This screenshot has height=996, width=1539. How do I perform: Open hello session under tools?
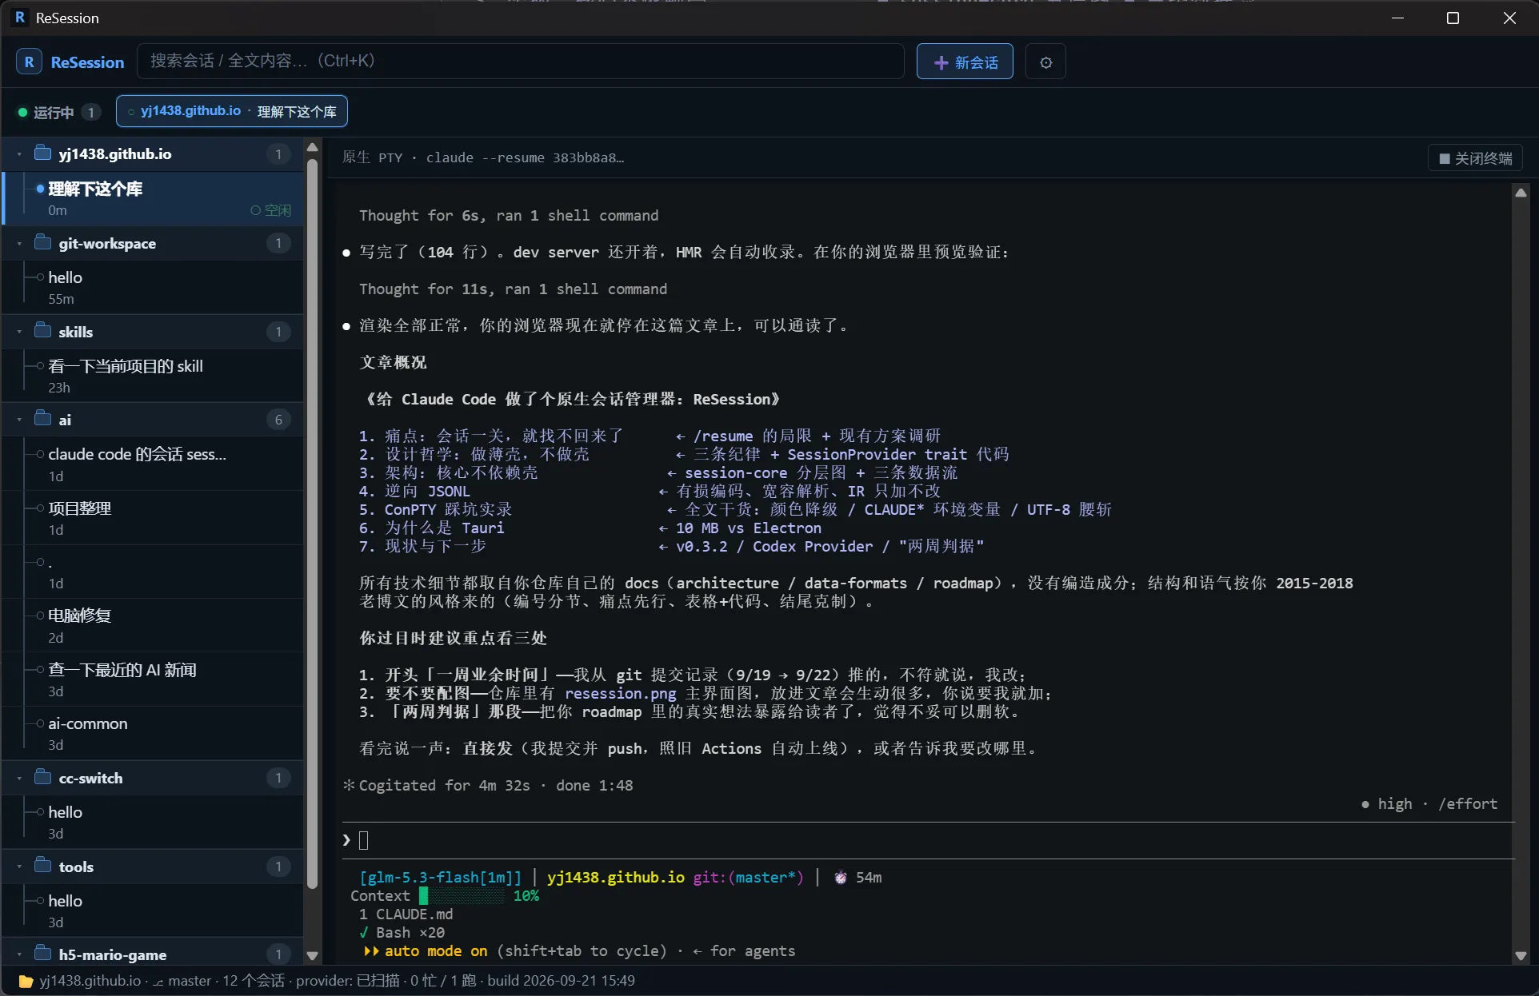click(x=154, y=910)
